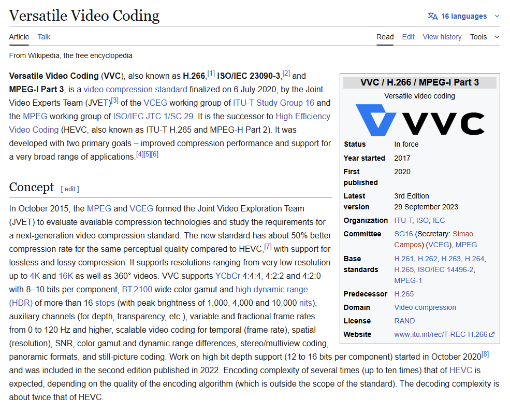The width and height of the screenshot is (510, 412).
Task: Open Video compression Domain link
Action: coord(425,307)
